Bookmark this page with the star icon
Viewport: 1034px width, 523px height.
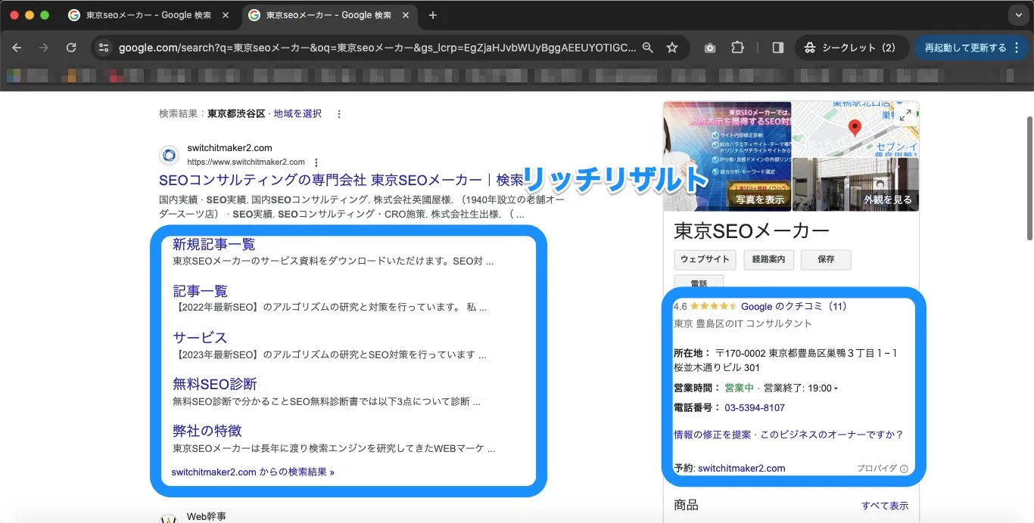point(672,48)
